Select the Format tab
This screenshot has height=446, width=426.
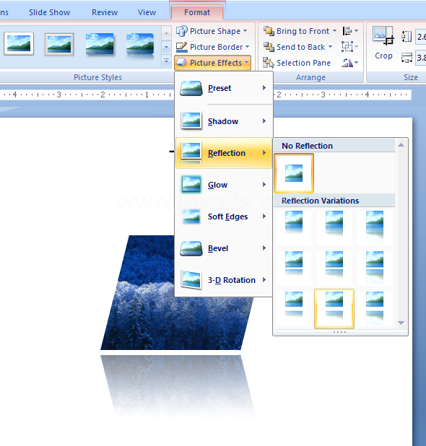click(x=197, y=12)
